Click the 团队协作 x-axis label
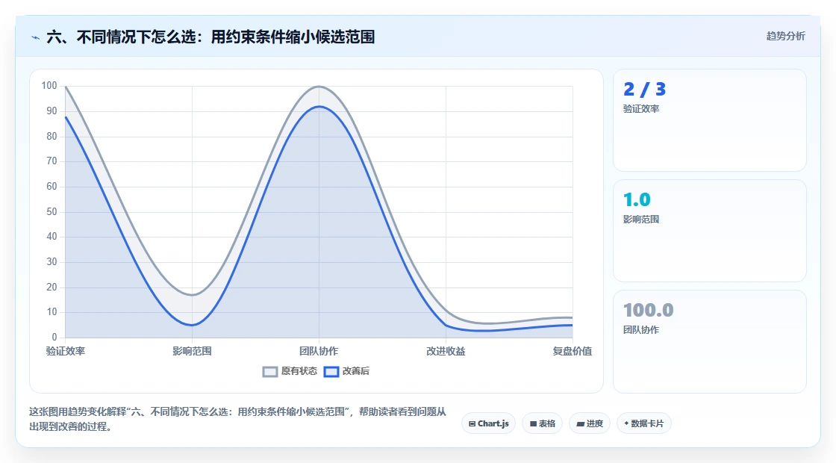 click(319, 352)
